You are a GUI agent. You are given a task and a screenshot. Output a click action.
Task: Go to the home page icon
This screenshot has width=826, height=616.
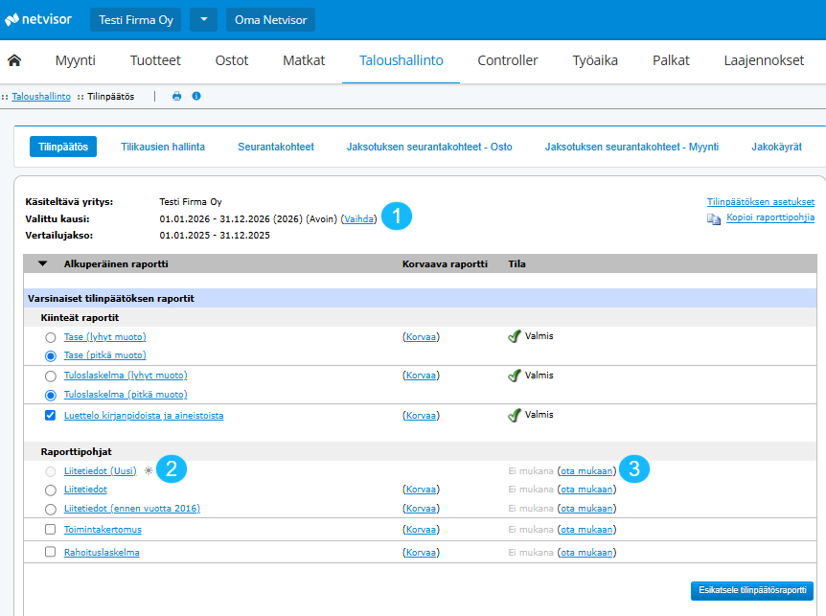14,60
